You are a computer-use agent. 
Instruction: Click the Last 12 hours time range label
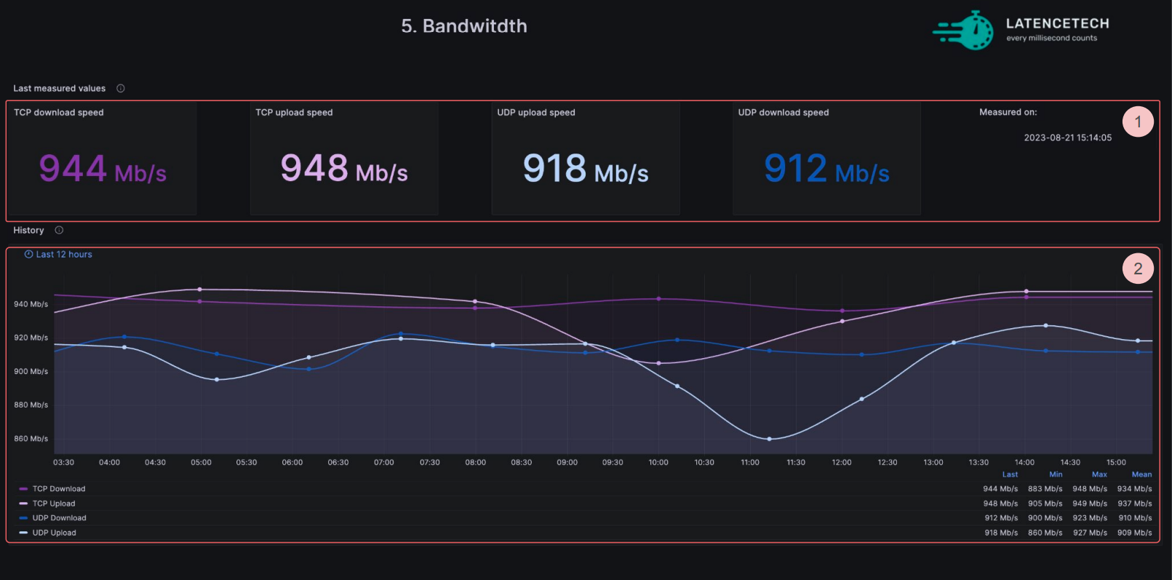click(64, 255)
